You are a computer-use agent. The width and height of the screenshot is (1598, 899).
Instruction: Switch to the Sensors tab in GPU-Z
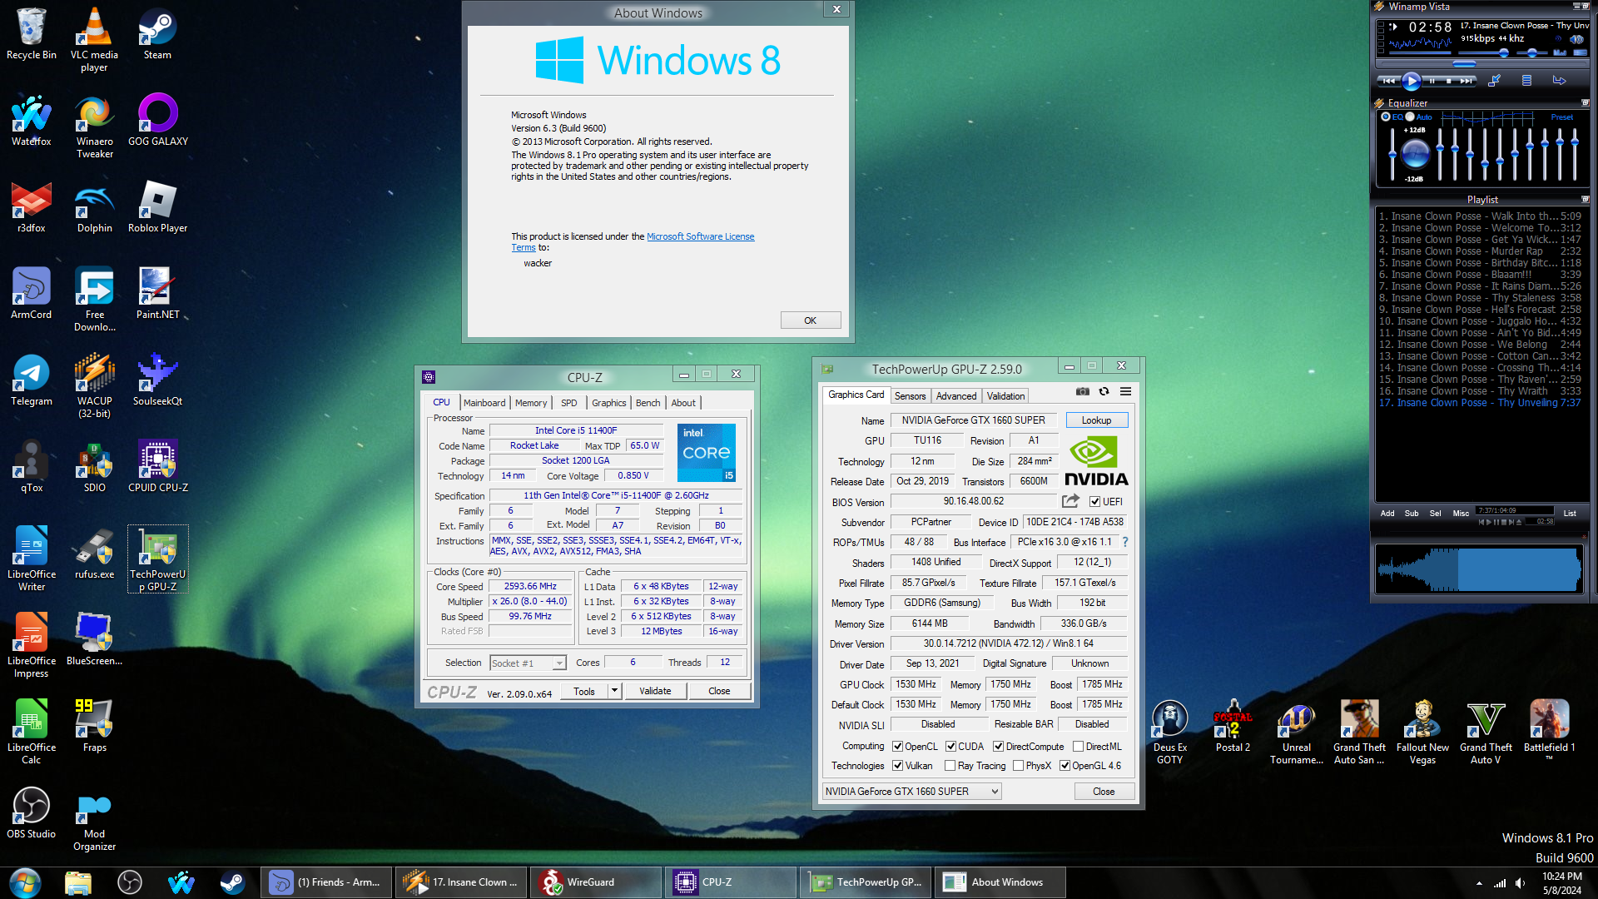coord(910,396)
